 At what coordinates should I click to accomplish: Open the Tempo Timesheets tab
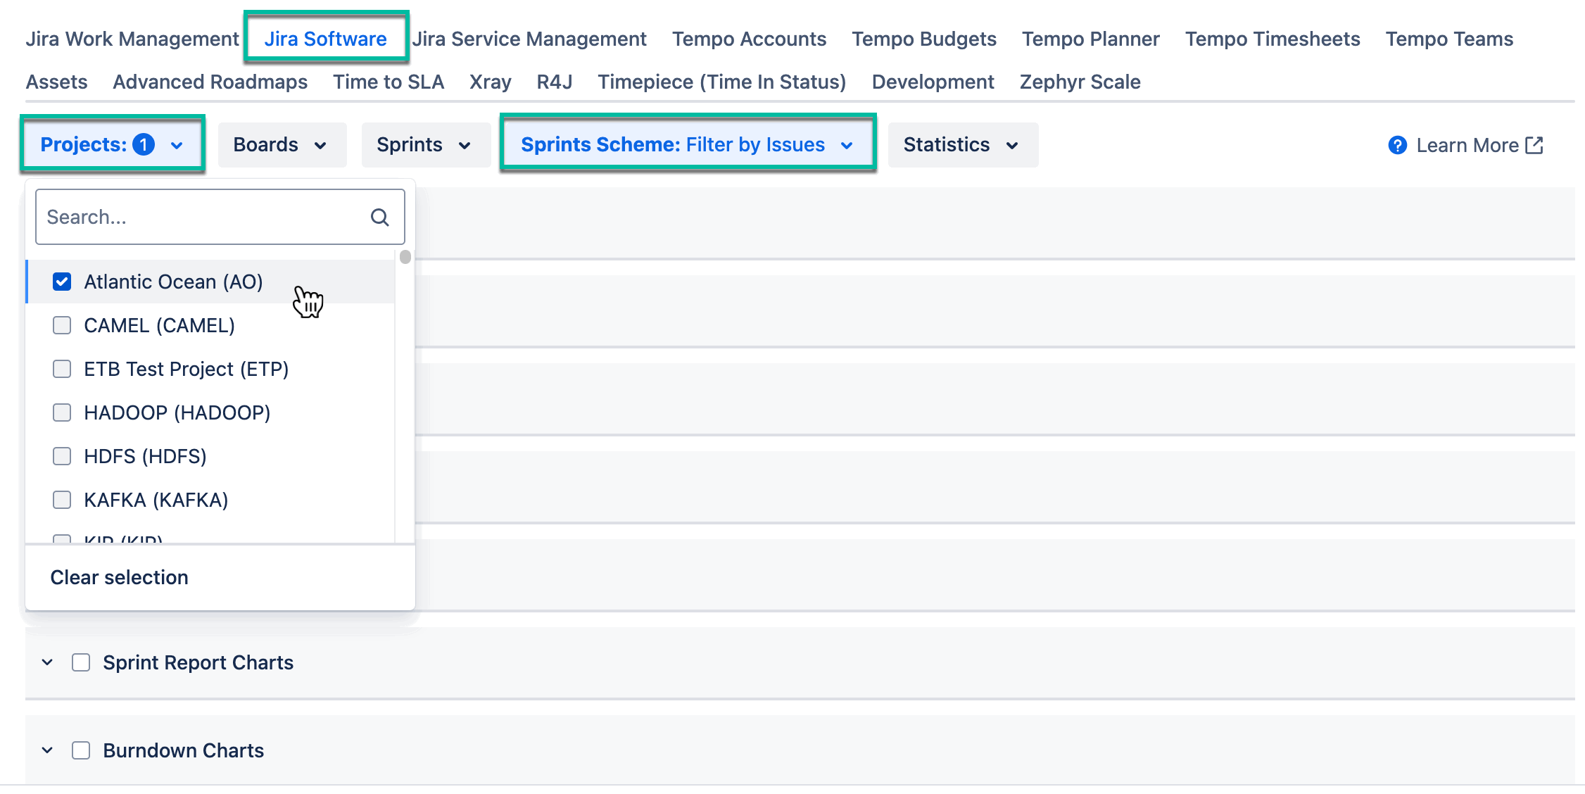(1271, 39)
